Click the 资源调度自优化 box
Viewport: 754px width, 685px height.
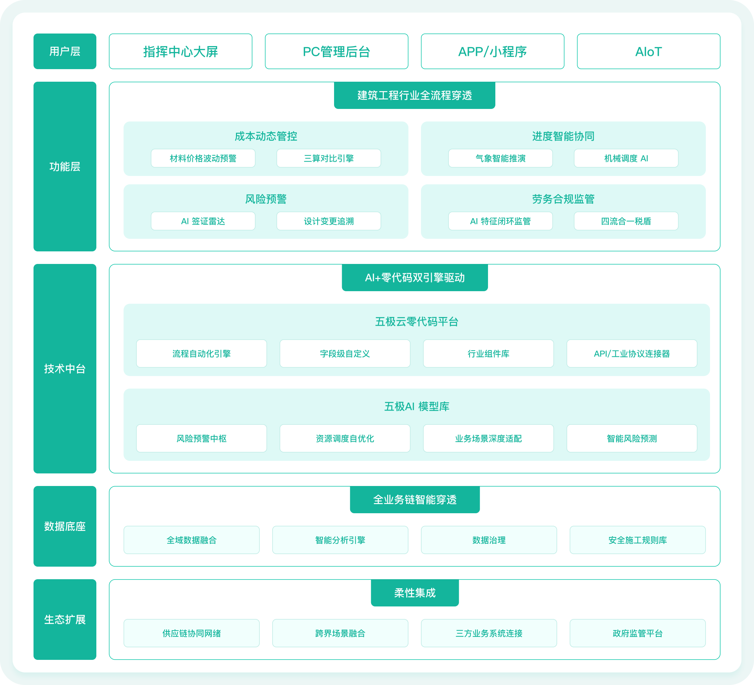pos(345,439)
